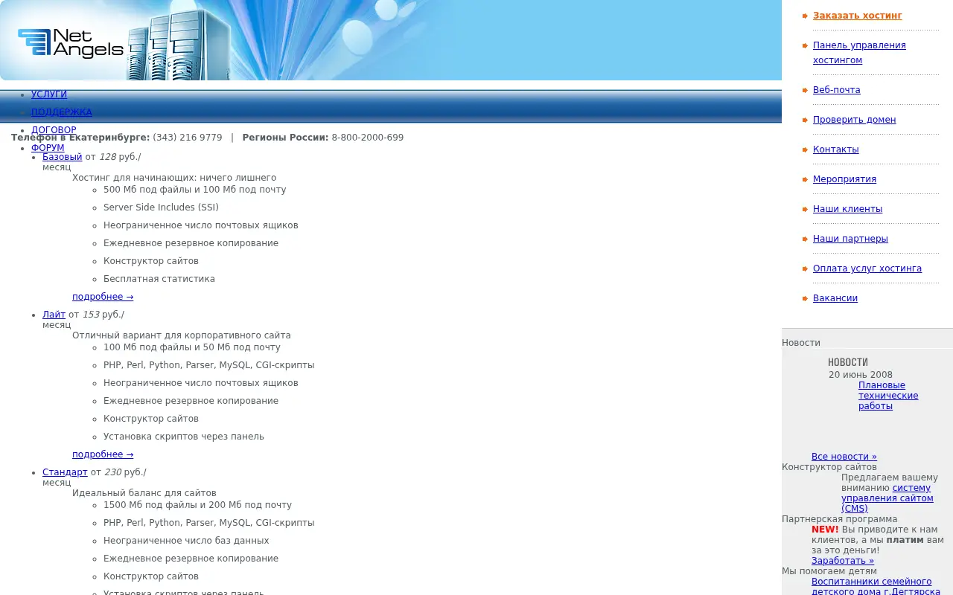
Task: Click the Заработать » link
Action: point(843,561)
